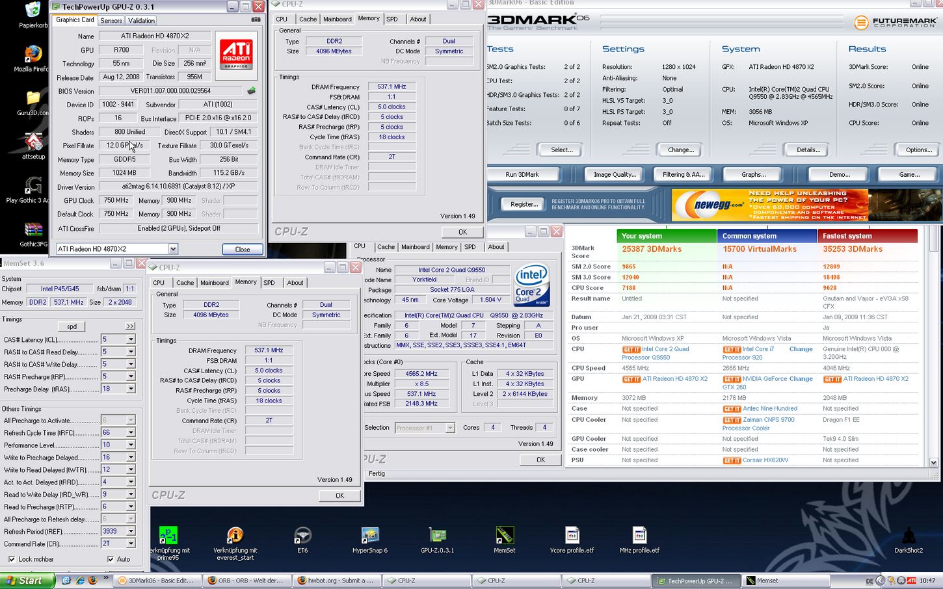Open the RAS# to CAS# Read Delay dropdown
Image resolution: width=943 pixels, height=589 pixels.
pyautogui.click(x=131, y=352)
